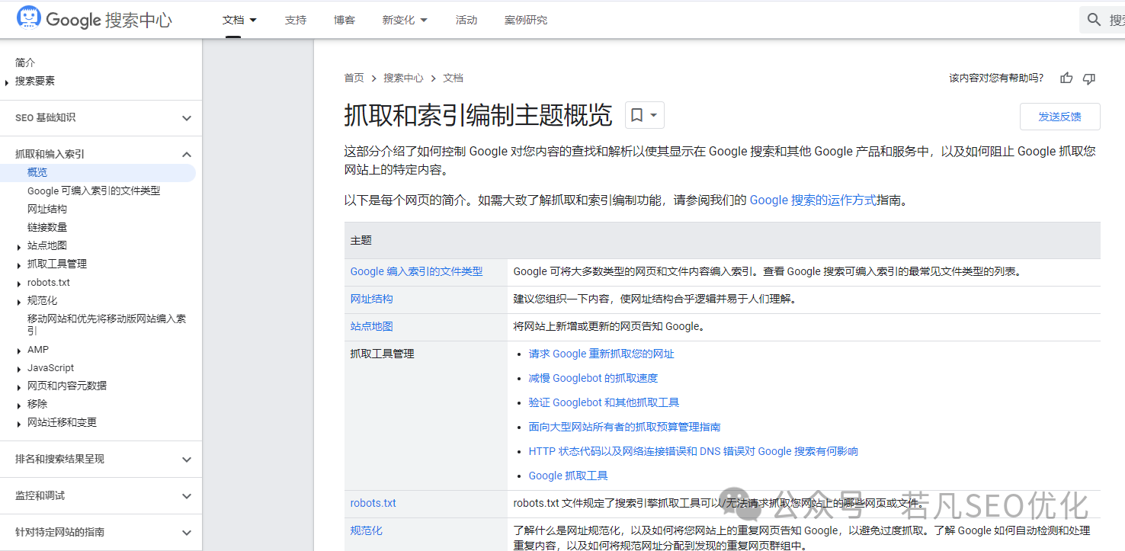Open the 规范化 table link
Viewport: 1125px width, 551px height.
(367, 530)
